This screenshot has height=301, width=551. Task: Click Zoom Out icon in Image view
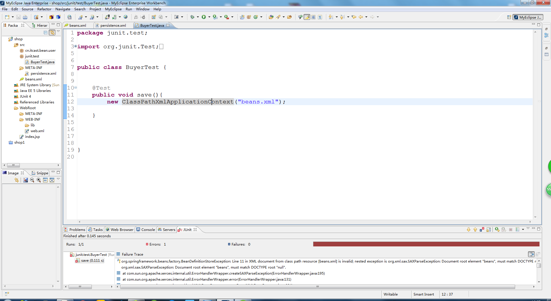[32, 180]
